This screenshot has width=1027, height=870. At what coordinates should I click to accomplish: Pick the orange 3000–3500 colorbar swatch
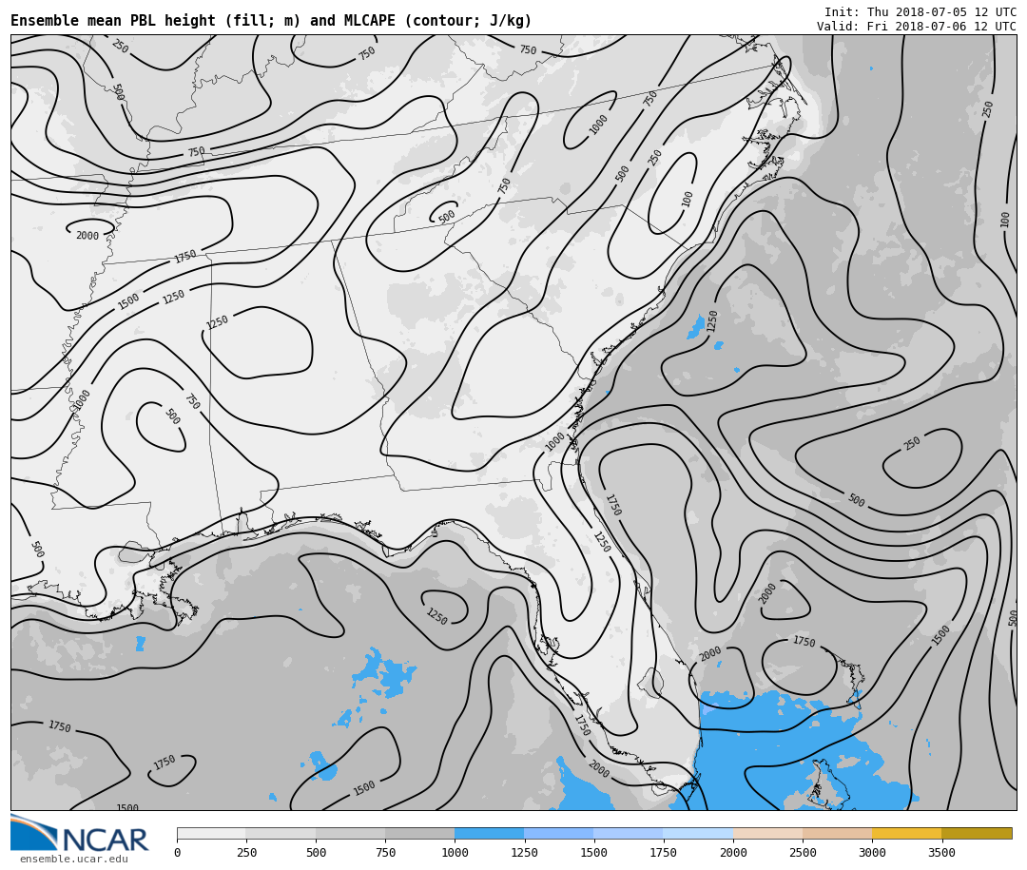906,833
